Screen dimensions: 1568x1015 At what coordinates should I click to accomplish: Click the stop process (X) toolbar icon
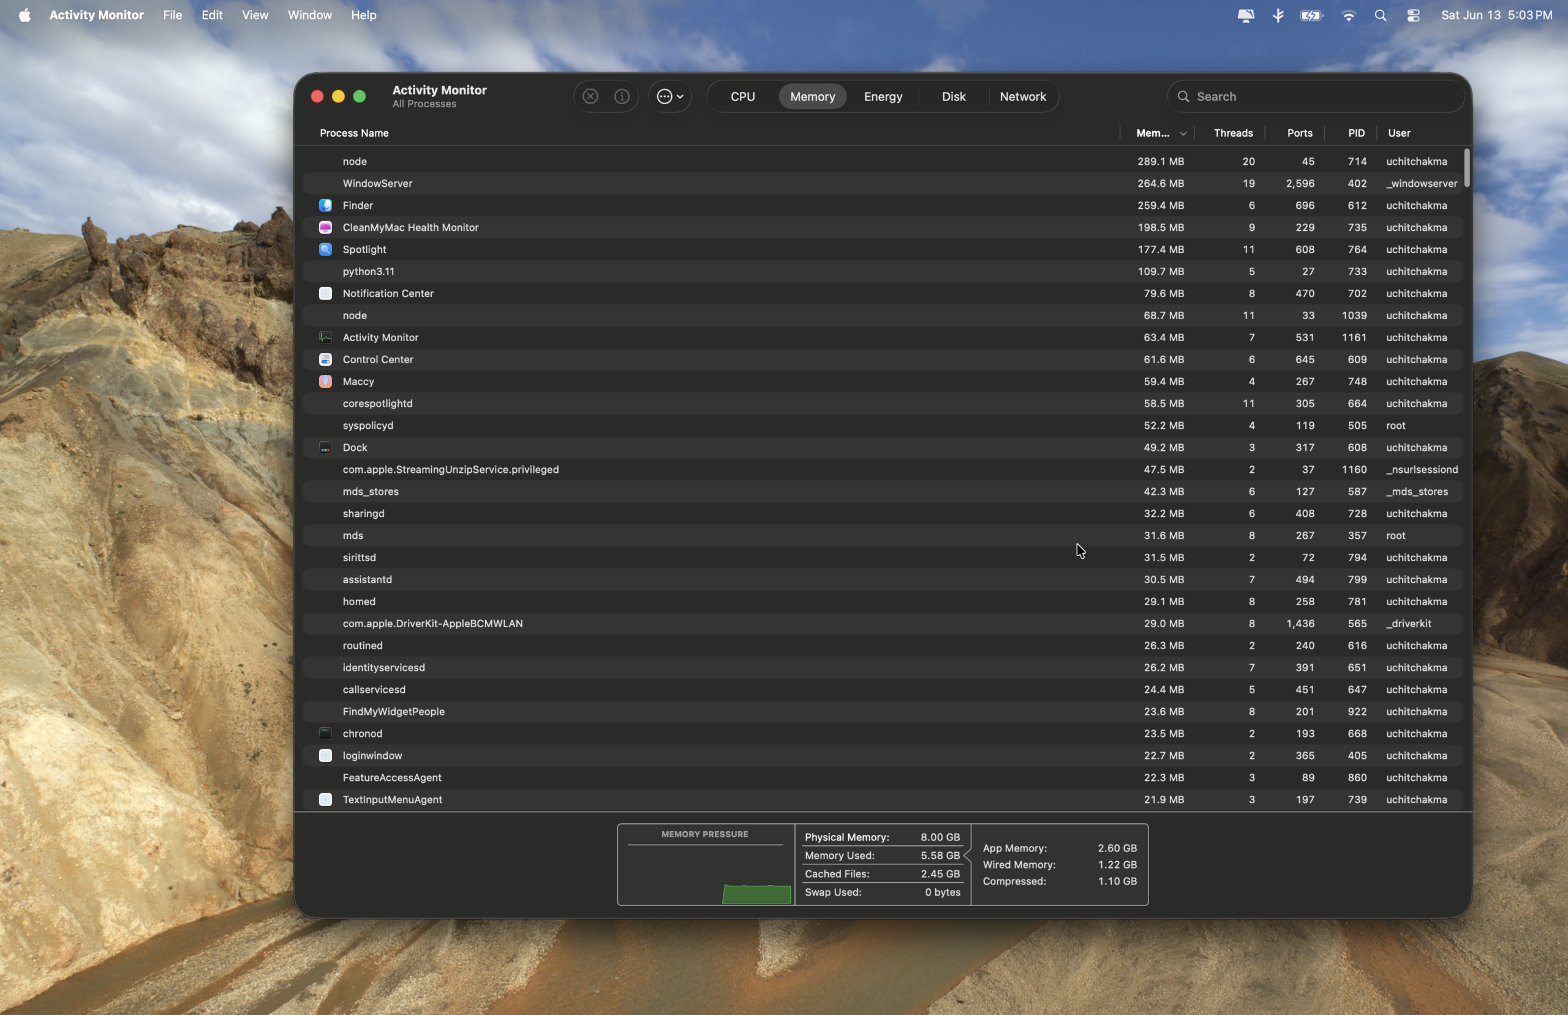590,96
